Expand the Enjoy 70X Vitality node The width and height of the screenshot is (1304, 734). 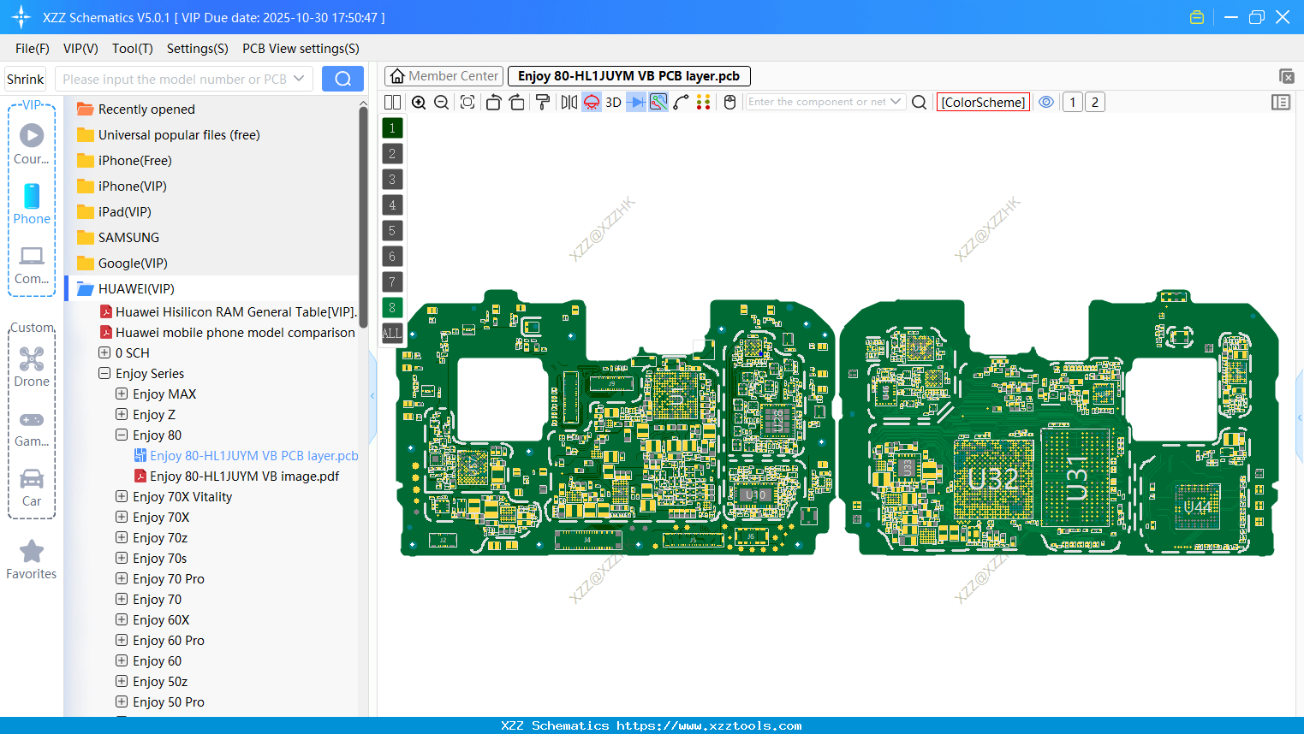(122, 496)
